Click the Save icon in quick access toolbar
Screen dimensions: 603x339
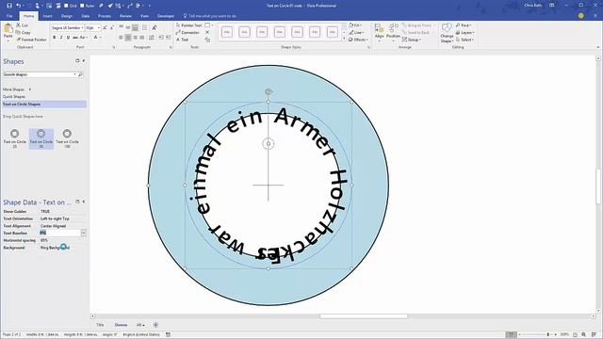click(x=9, y=6)
